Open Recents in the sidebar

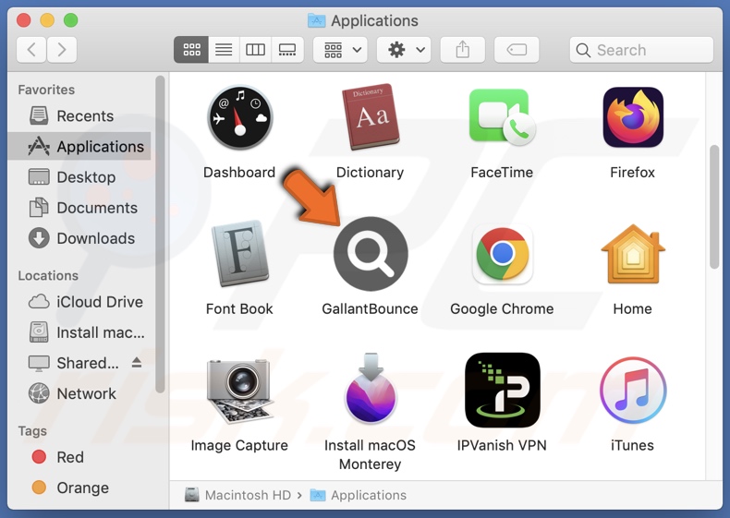point(79,116)
